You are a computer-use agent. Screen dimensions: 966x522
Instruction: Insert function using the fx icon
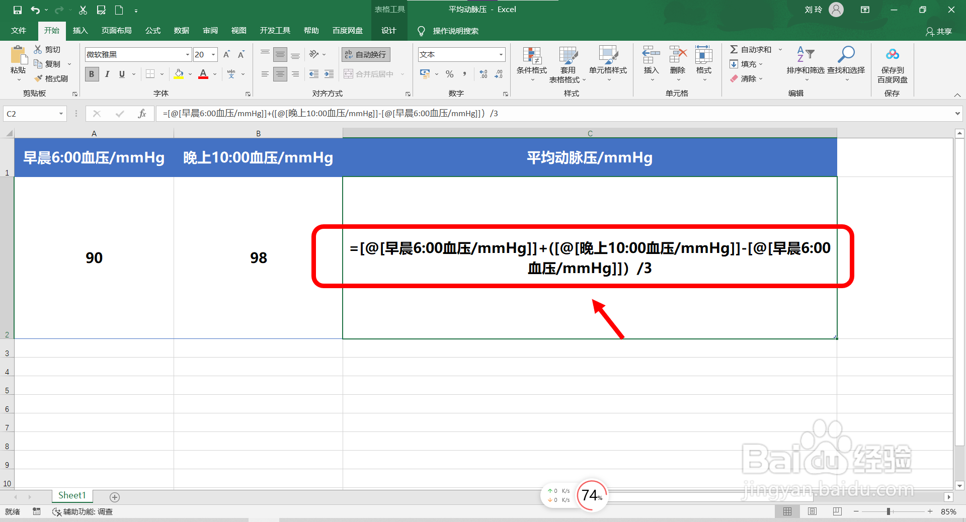tap(142, 113)
